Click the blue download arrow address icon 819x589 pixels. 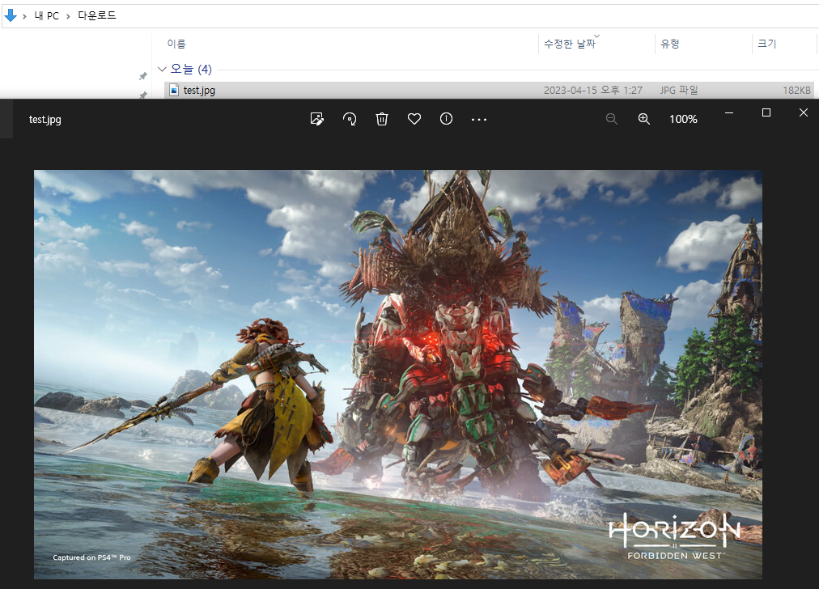click(x=11, y=15)
